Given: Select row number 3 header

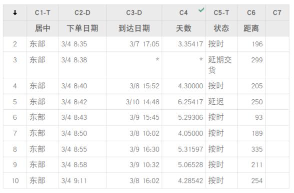Looking at the screenshot, I should [15, 65].
